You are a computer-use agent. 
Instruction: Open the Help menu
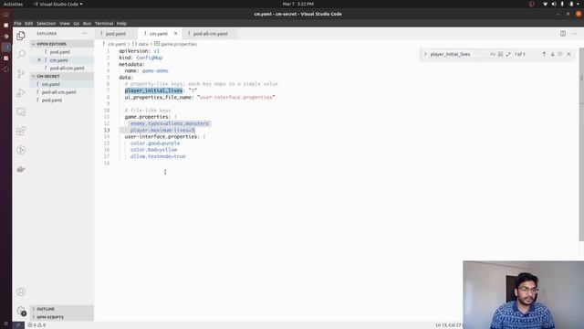point(121,23)
